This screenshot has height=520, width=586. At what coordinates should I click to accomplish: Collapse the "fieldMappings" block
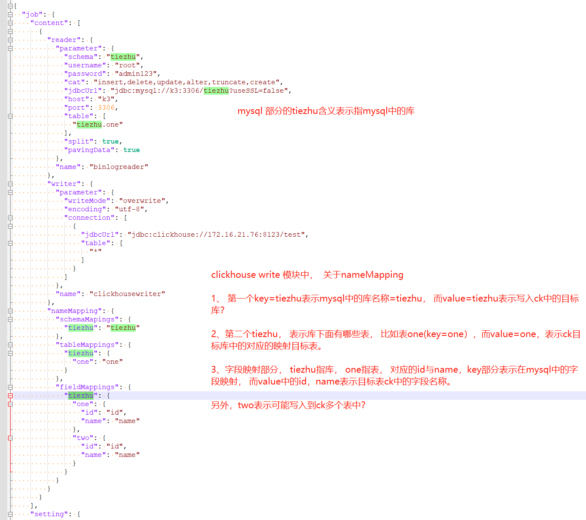coord(10,387)
